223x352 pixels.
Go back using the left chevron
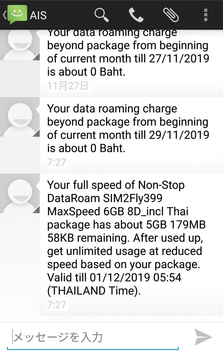pyautogui.click(x=4, y=15)
